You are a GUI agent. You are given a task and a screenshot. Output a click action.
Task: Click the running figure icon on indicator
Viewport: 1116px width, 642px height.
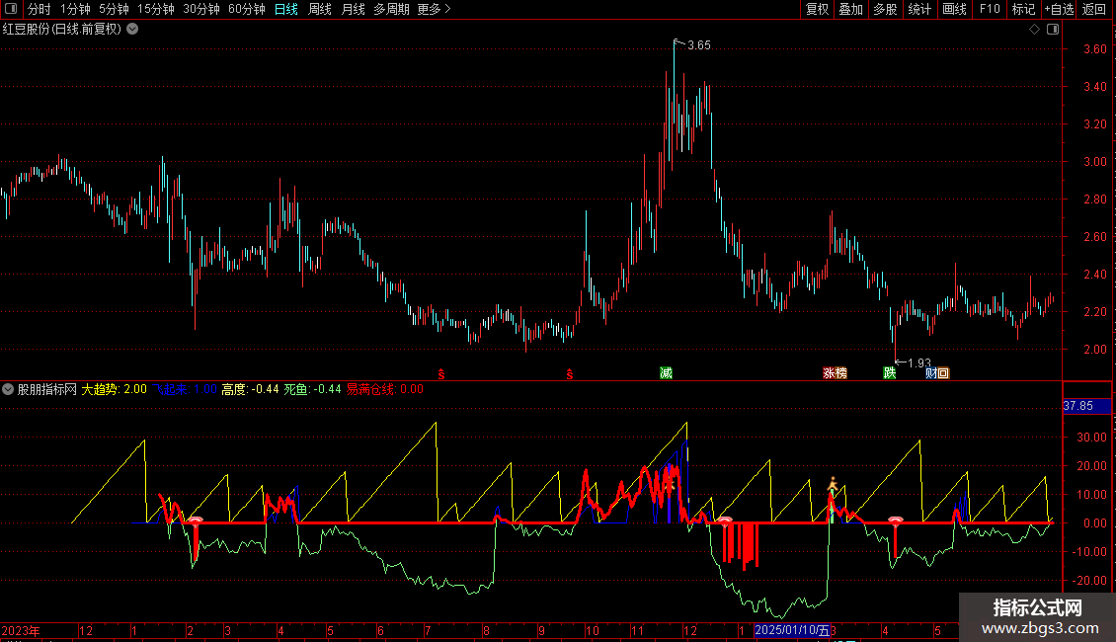833,484
